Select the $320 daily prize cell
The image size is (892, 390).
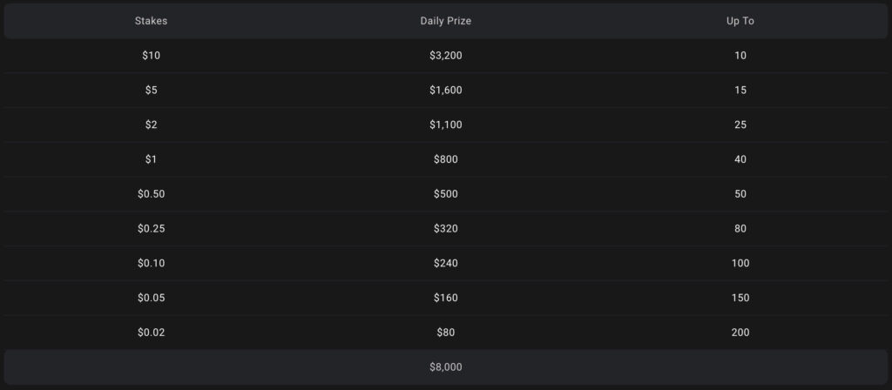pos(445,228)
